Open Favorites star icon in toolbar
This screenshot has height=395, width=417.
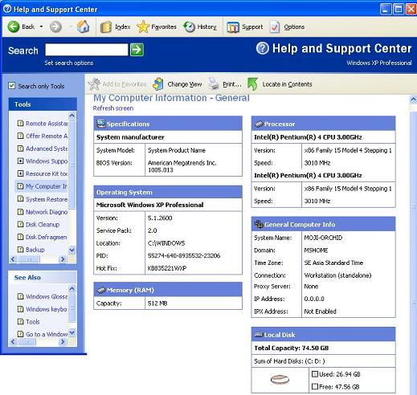pyautogui.click(x=143, y=26)
